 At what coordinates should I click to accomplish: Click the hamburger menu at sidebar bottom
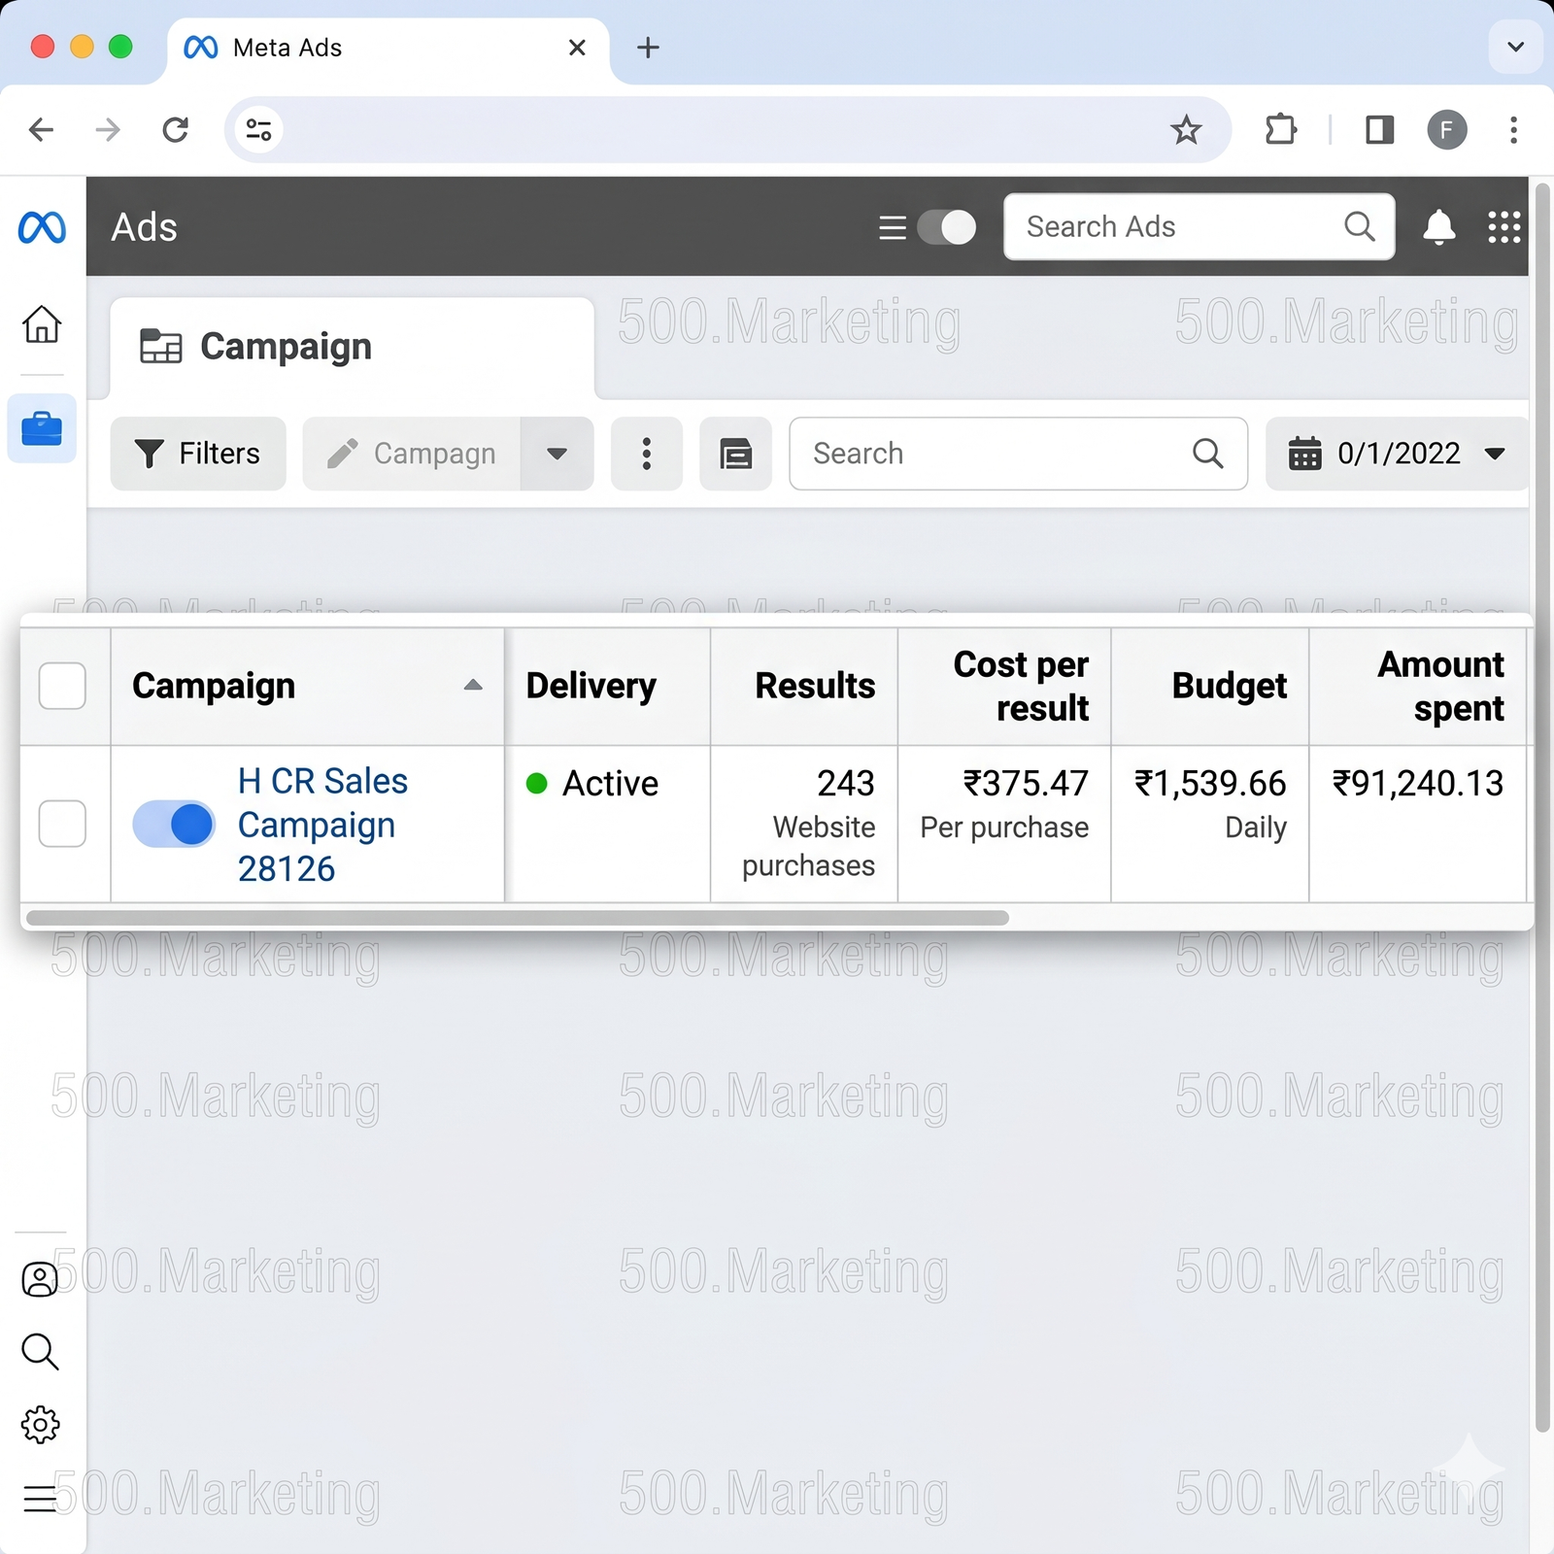(x=40, y=1499)
